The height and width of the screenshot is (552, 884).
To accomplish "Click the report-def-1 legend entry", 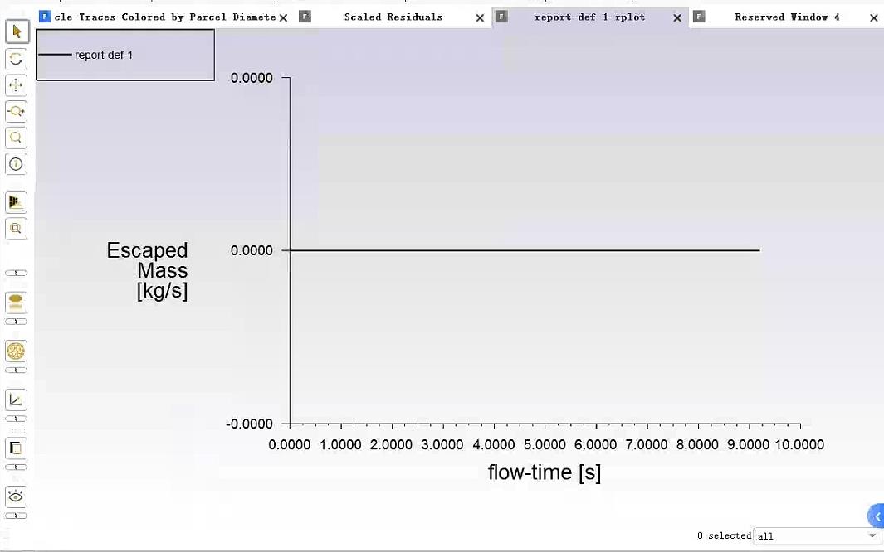I will coord(103,56).
